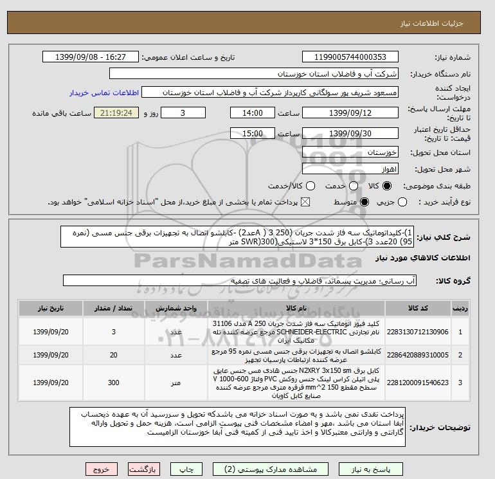Click product code 2286420889310005
The height and width of the screenshot is (479, 495).
(418, 355)
